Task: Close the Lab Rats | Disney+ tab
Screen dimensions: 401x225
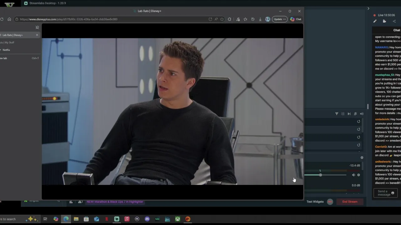Action: 37,35
